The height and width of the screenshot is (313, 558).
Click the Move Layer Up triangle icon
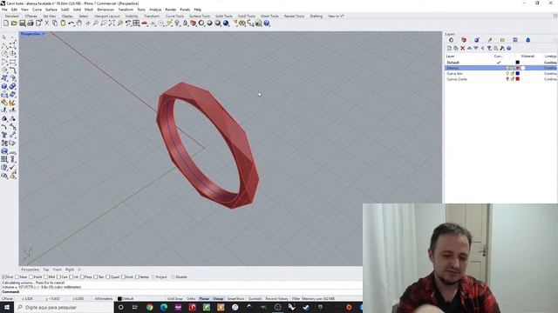coord(469,49)
